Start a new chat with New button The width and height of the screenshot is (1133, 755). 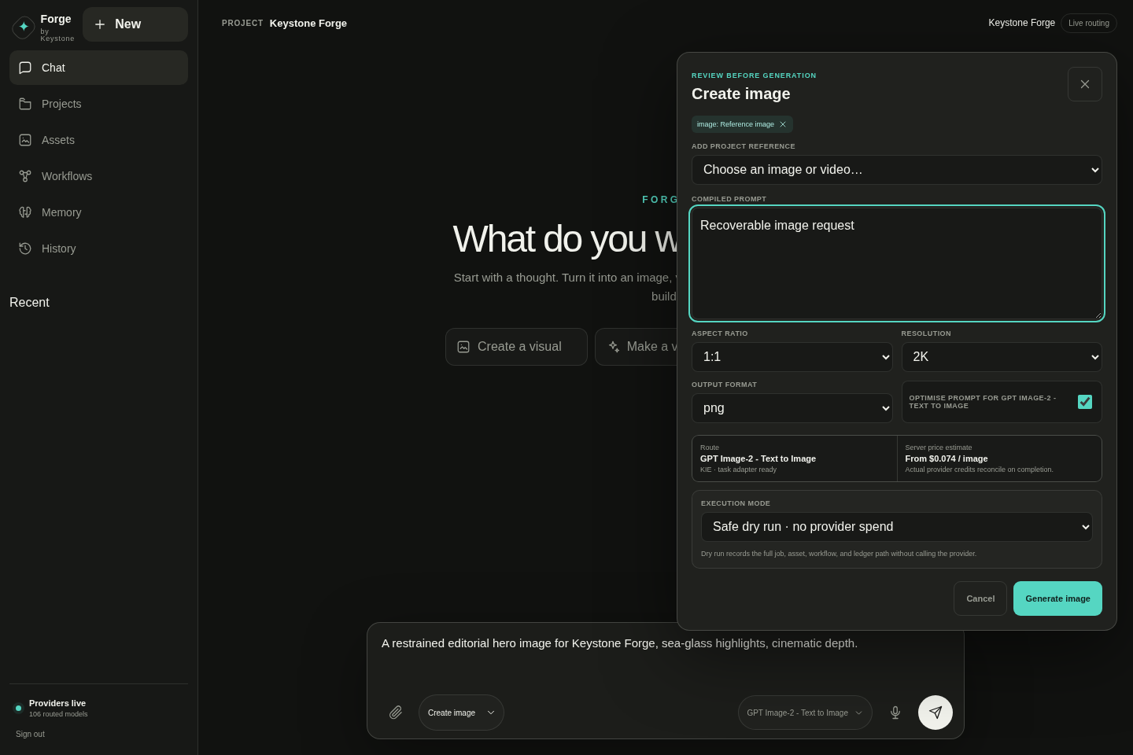[x=135, y=24]
